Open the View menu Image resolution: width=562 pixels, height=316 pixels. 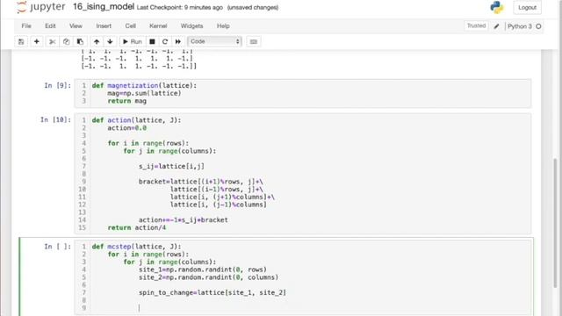[76, 25]
